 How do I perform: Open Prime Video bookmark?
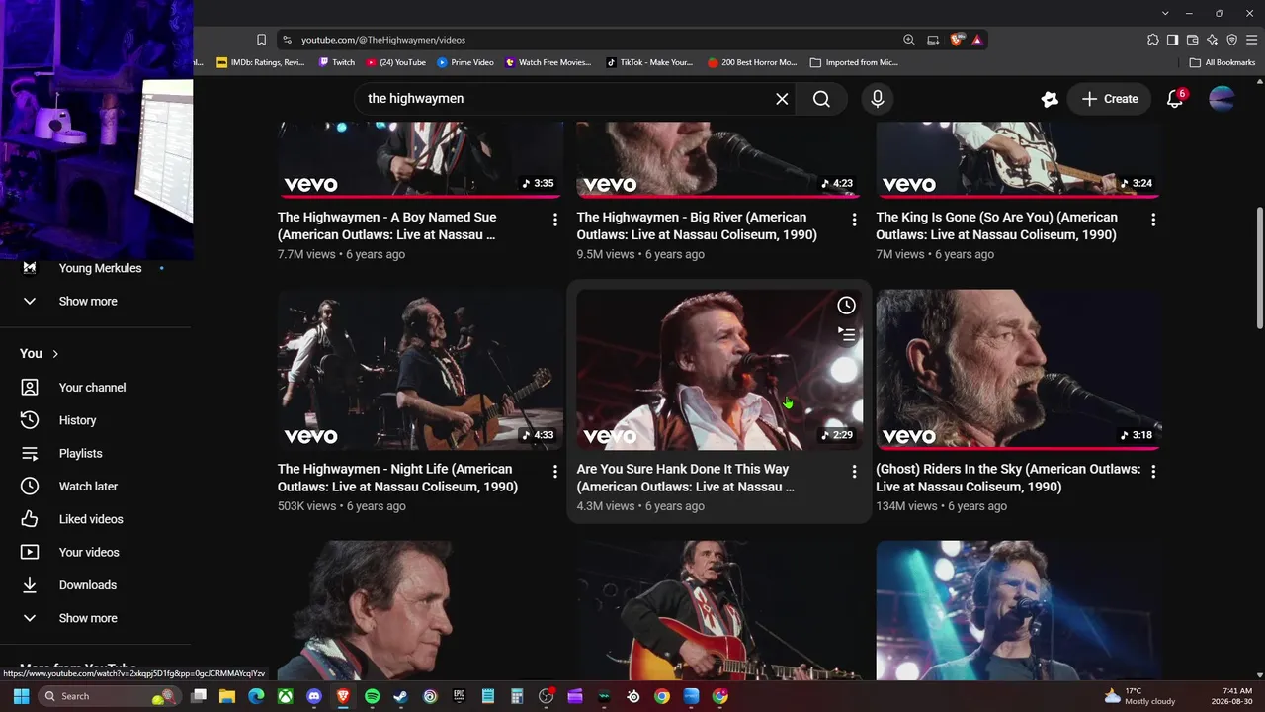pyautogui.click(x=465, y=62)
